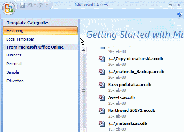Close the Microsoft Access window

click(x=179, y=5)
